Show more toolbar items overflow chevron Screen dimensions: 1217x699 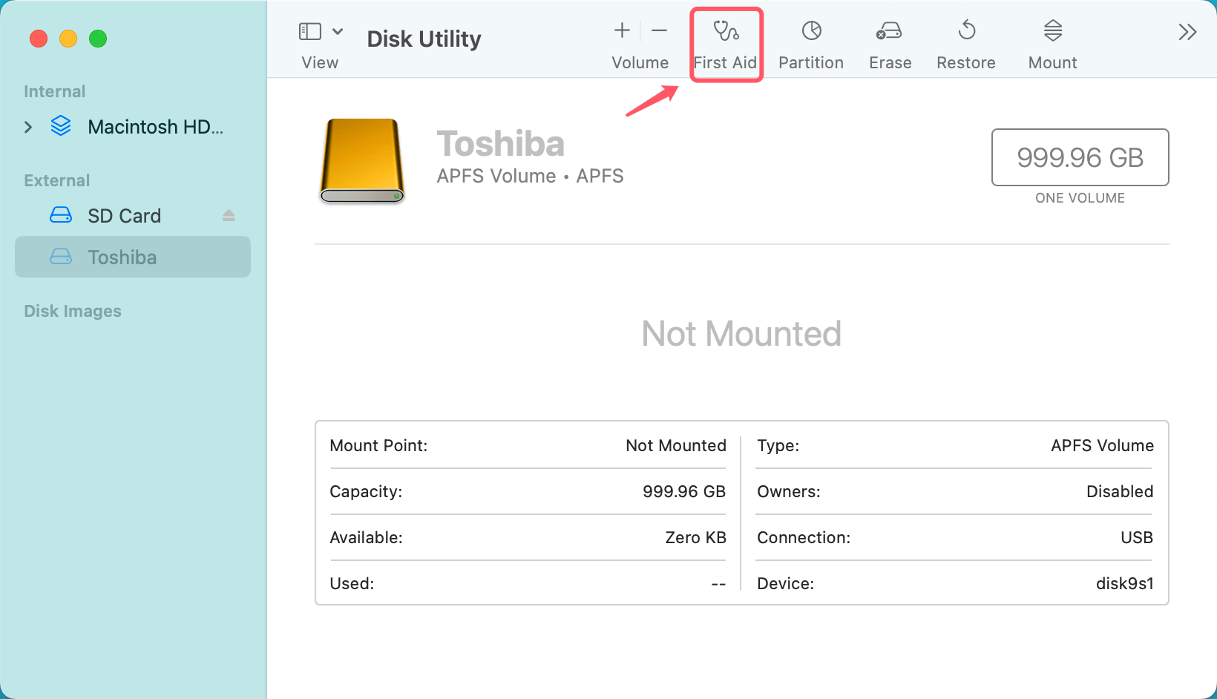click(1187, 32)
